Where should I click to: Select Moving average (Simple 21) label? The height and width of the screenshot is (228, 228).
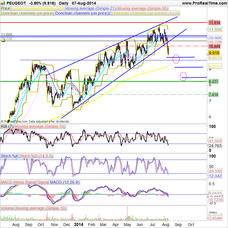[91, 8]
